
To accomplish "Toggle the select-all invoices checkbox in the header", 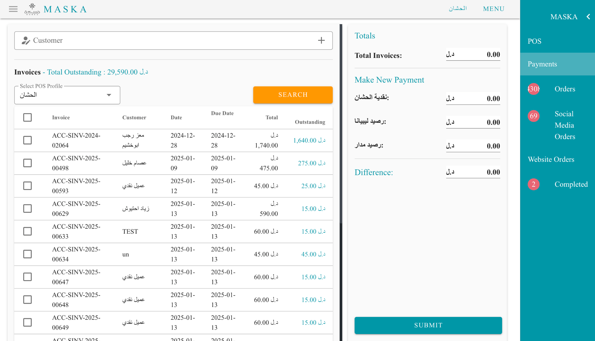I will click(27, 118).
